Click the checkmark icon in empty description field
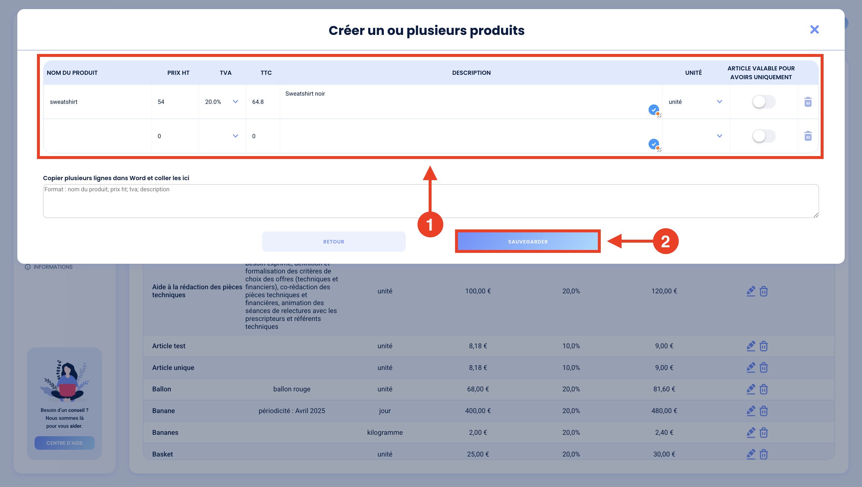The image size is (862, 487). pyautogui.click(x=654, y=144)
